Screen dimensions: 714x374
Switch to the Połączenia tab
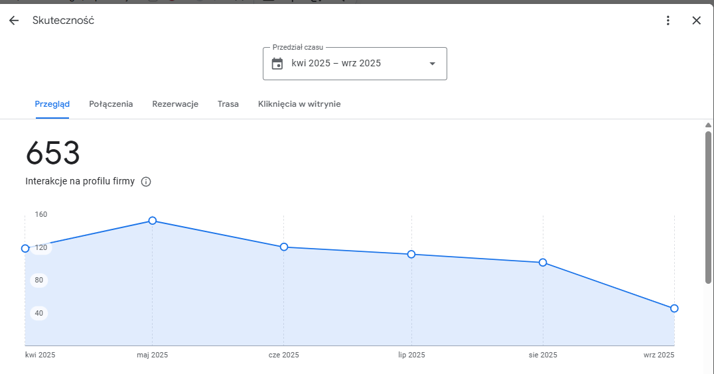pyautogui.click(x=111, y=104)
